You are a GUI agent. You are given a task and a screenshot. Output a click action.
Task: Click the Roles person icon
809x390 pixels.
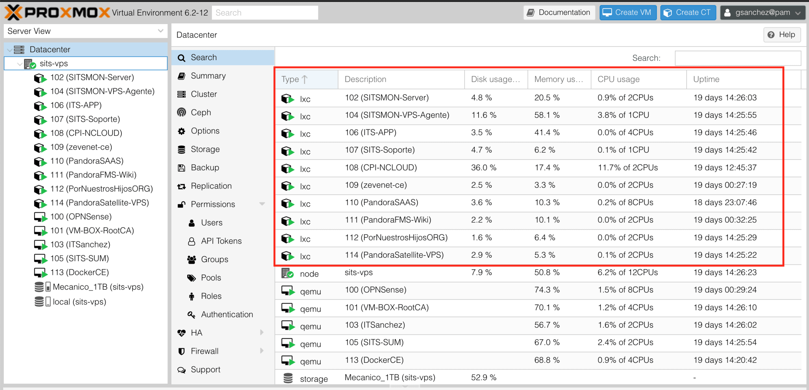tap(192, 296)
